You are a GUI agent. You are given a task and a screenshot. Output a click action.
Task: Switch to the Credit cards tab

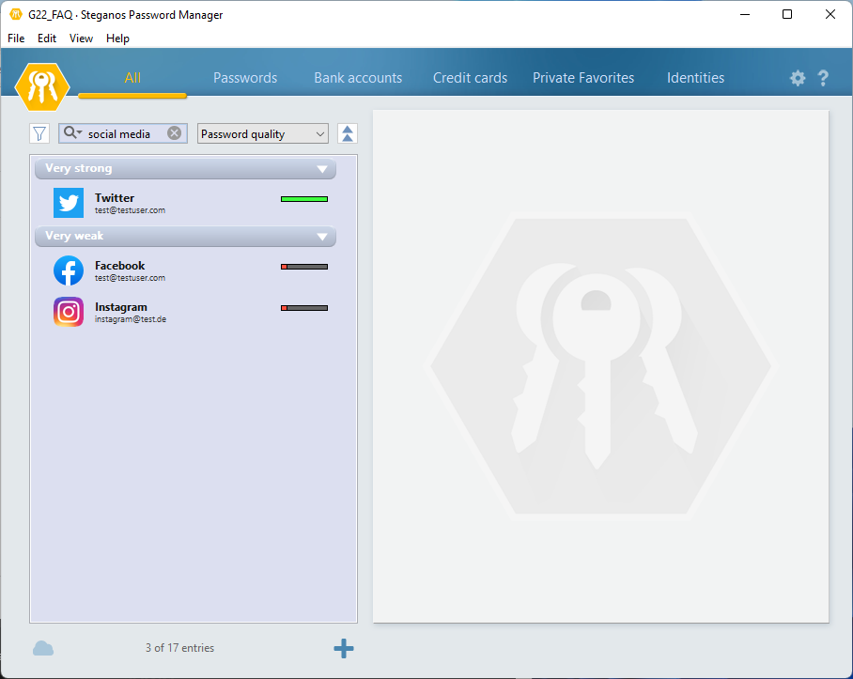coord(470,78)
